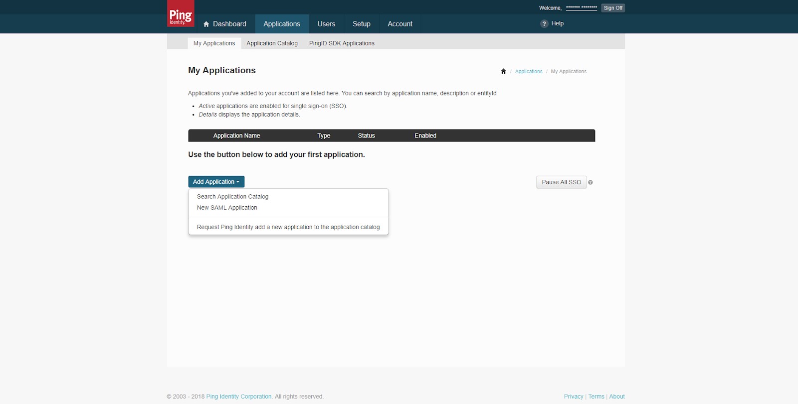Switch to Application Catalog sub-tab
This screenshot has height=404, width=798.
pyautogui.click(x=272, y=43)
